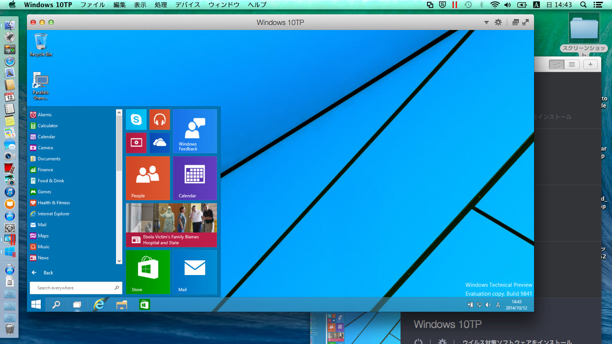The image size is (612, 344).
Task: Click the network icon in Windows tray
Action: (x=479, y=305)
